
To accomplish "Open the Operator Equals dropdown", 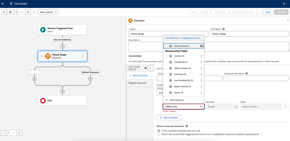I will (x=222, y=107).
